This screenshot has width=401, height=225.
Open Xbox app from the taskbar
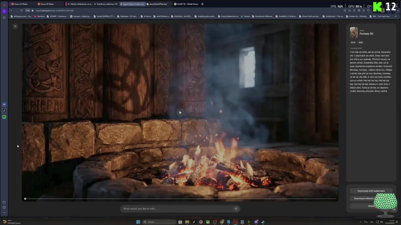[x=208, y=222]
